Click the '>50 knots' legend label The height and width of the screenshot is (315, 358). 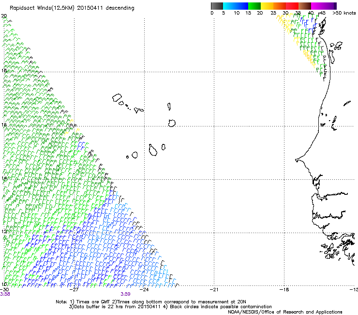[x=344, y=13]
